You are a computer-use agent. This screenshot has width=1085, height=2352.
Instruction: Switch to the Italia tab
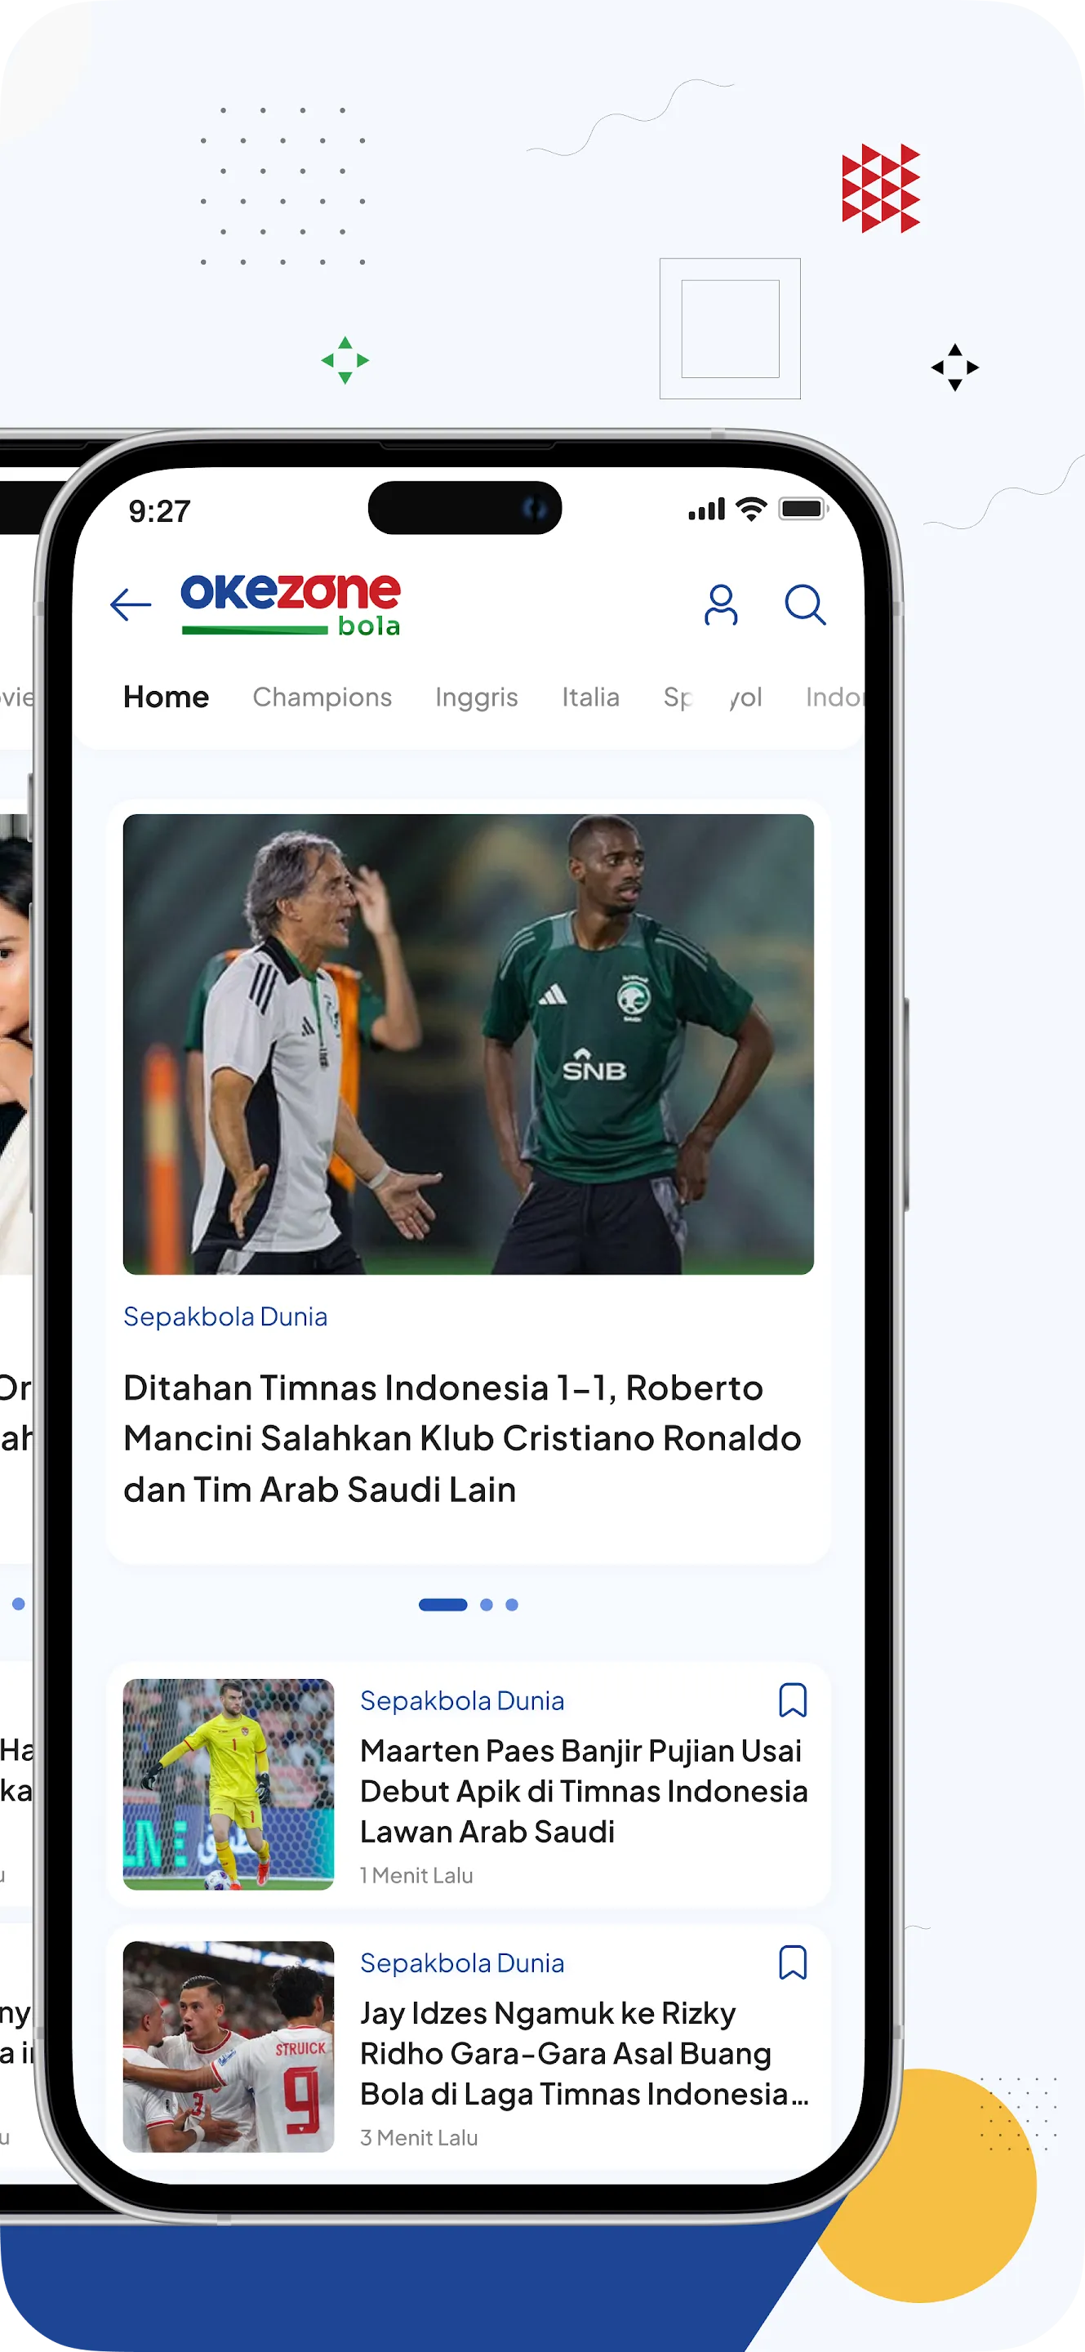tap(590, 697)
